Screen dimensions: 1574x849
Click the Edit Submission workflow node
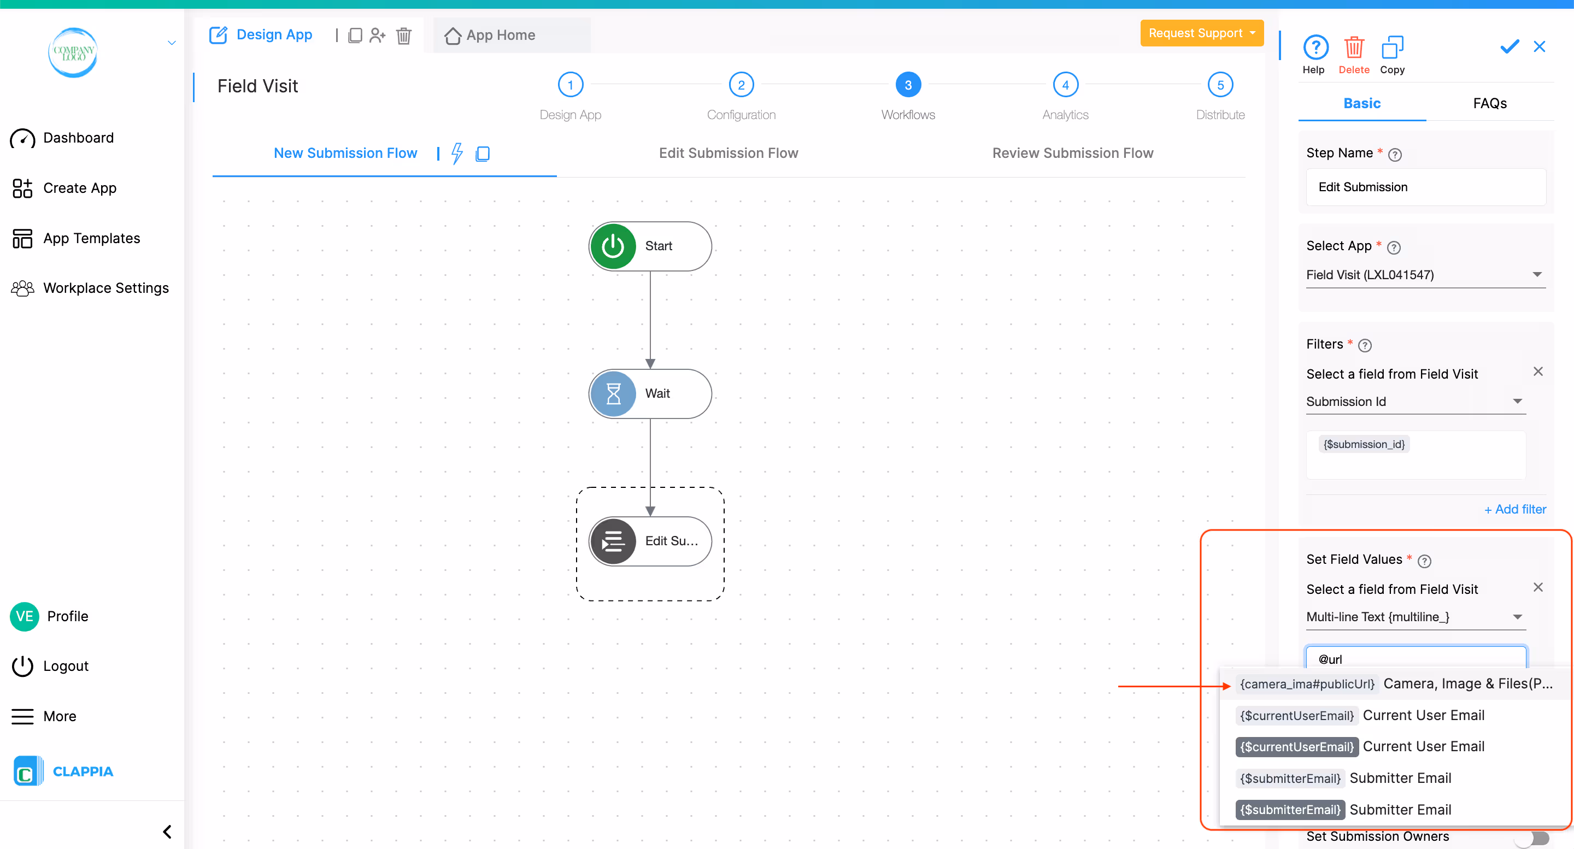tap(649, 540)
